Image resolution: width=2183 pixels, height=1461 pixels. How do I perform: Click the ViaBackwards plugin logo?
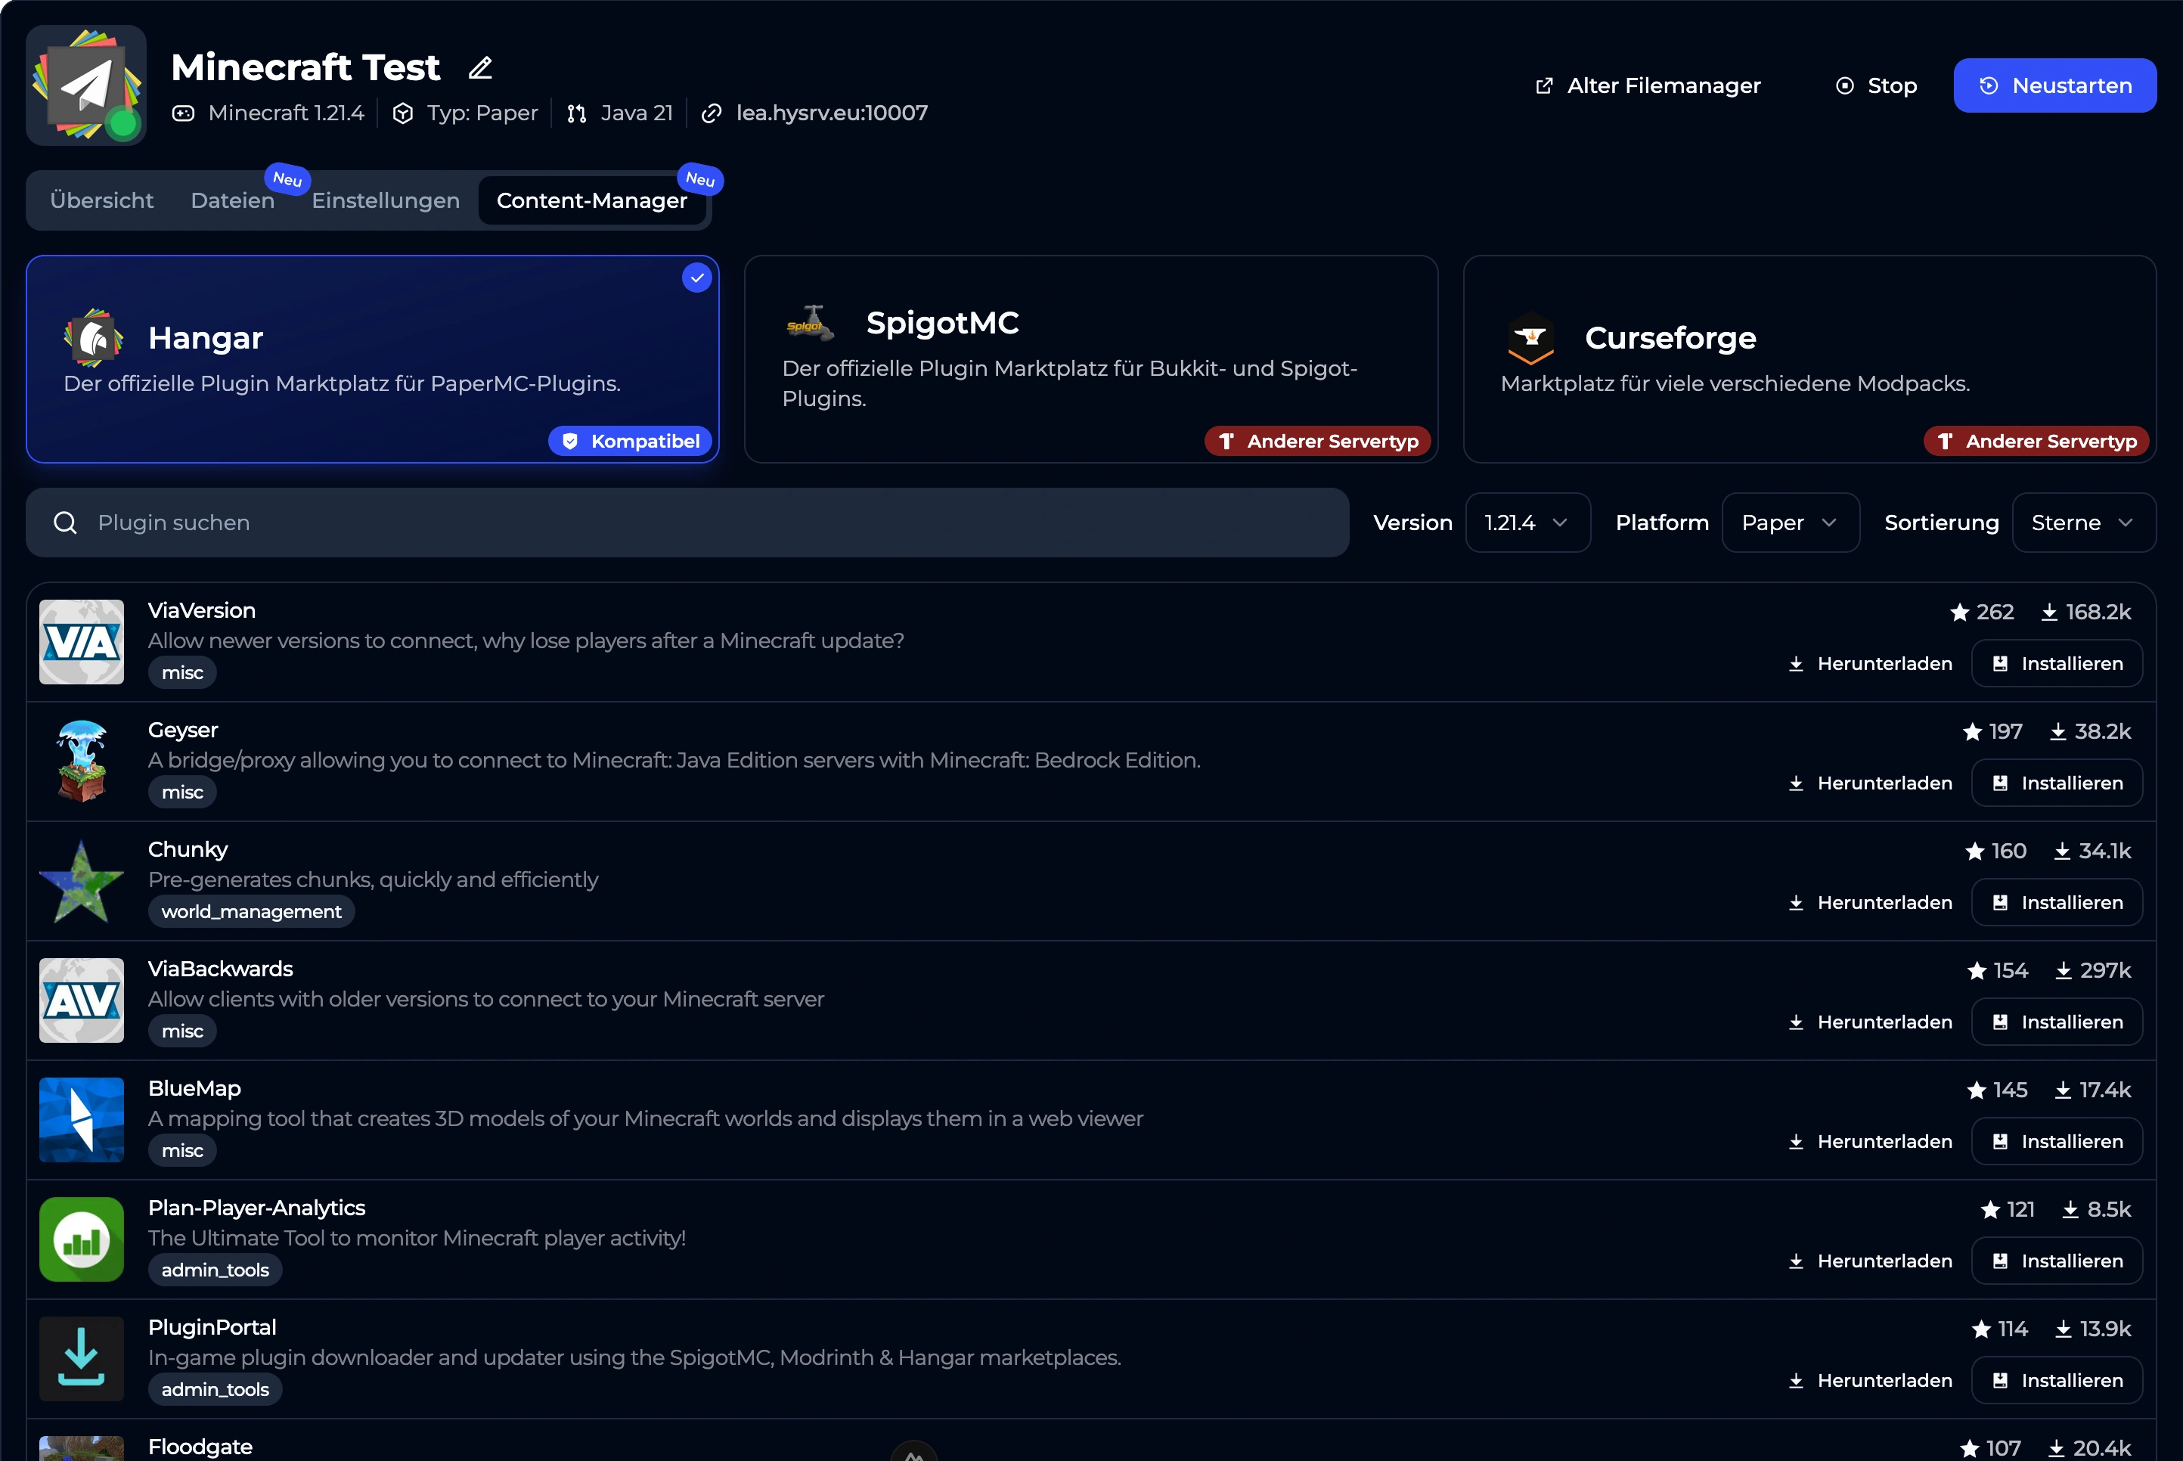coord(82,1000)
